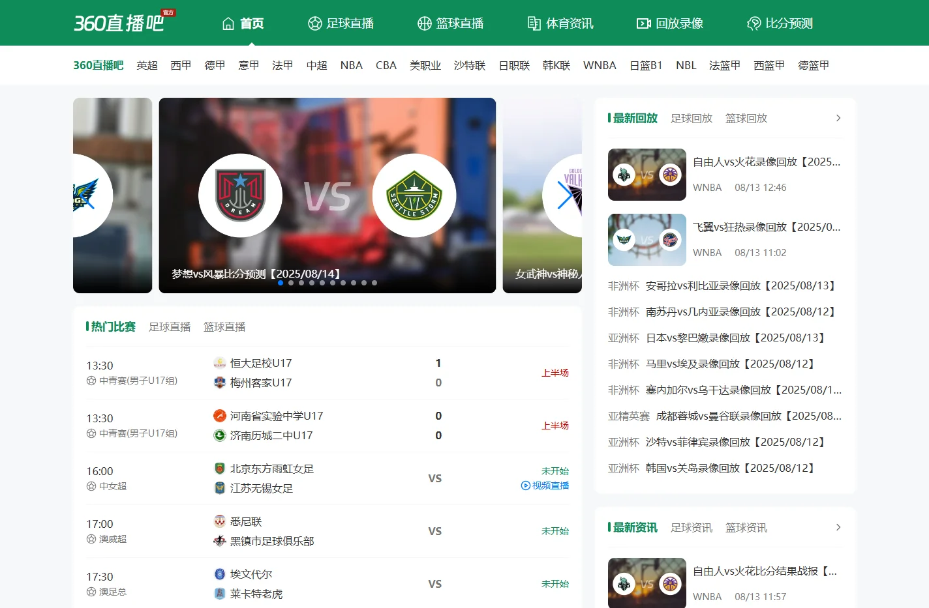Click 上半场 status for 恒大足校U17 match

click(x=555, y=373)
